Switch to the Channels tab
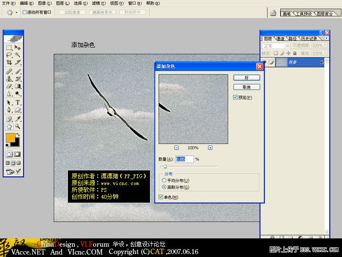 point(280,39)
